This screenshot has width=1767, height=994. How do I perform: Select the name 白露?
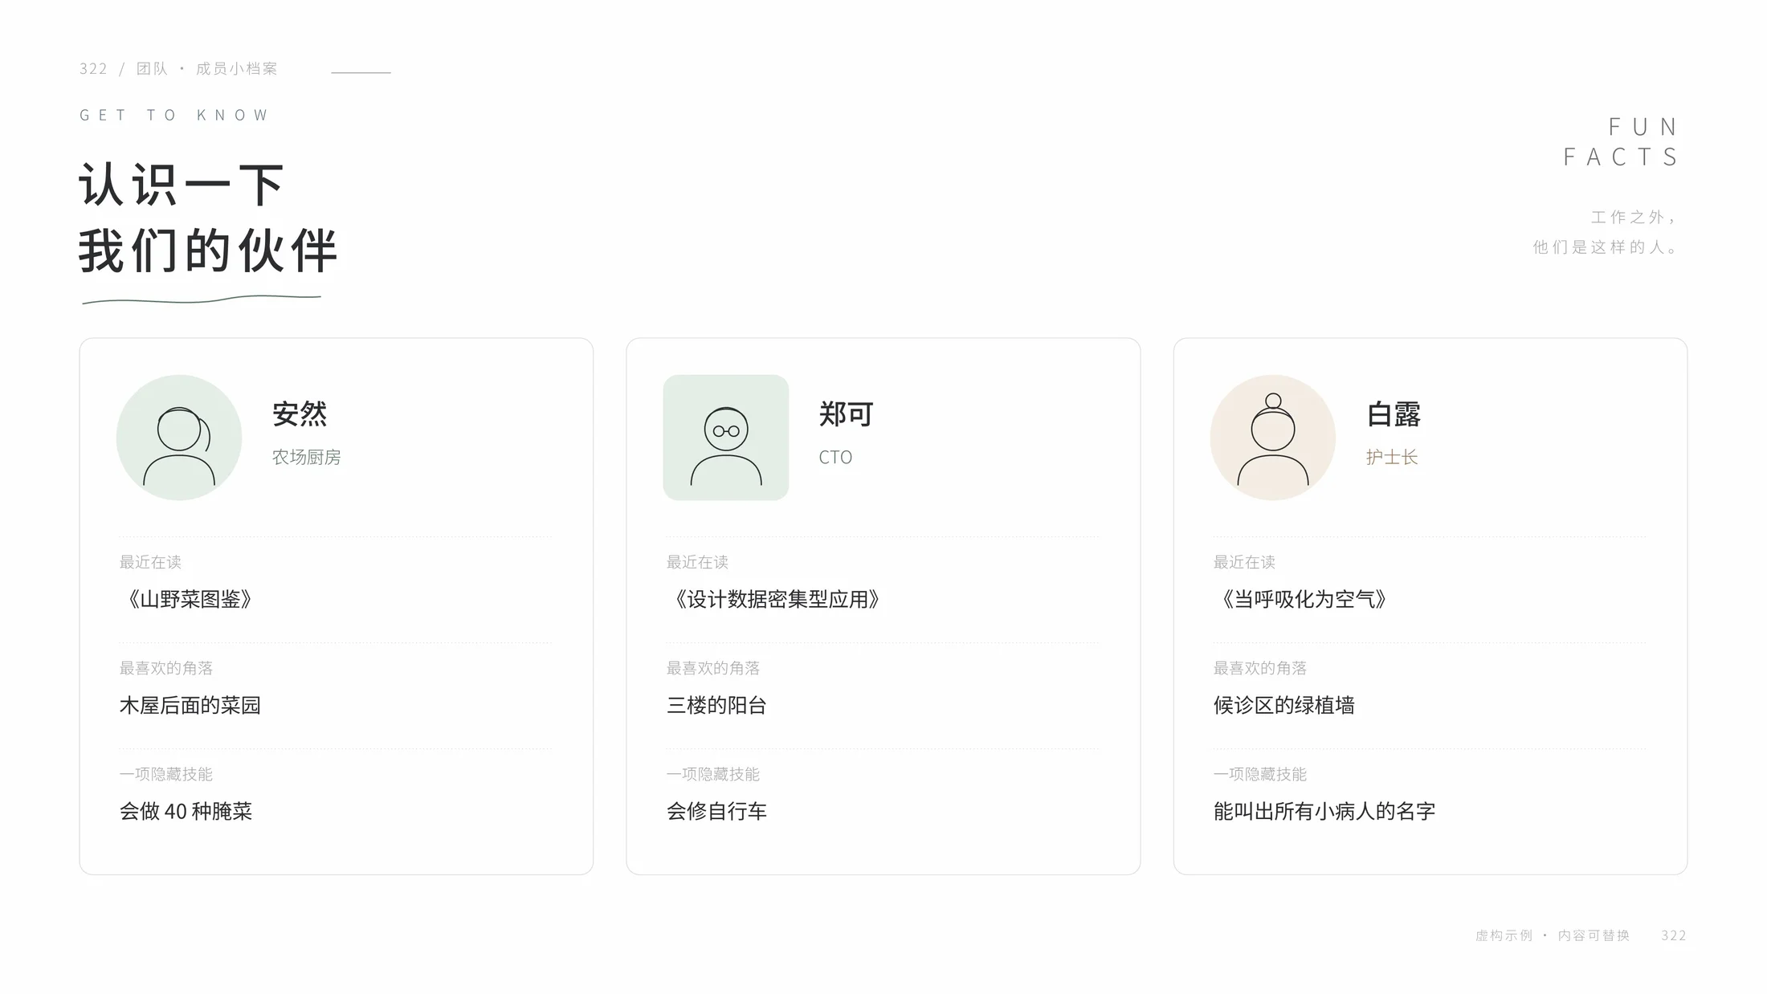tap(1394, 414)
